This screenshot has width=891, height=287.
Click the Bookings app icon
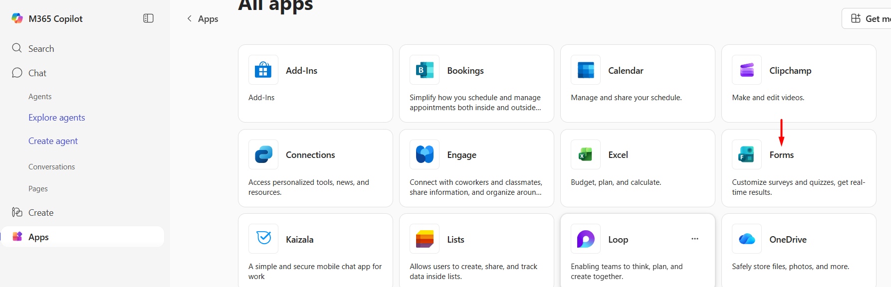[424, 70]
